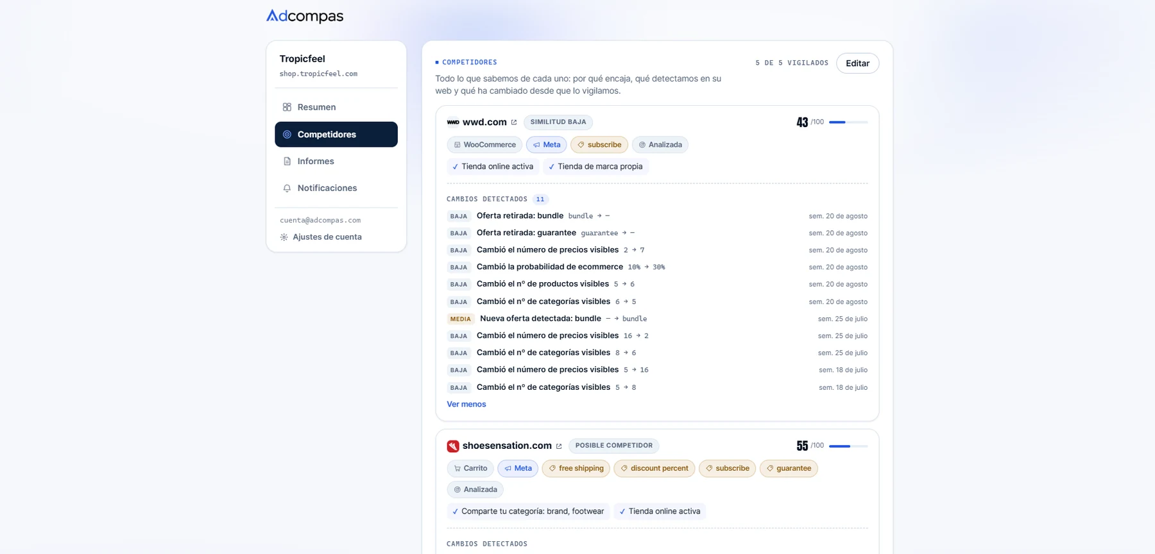Image resolution: width=1155 pixels, height=554 pixels.
Task: Click the checkmark beside Comparte tu categoría
Action: pyautogui.click(x=455, y=512)
